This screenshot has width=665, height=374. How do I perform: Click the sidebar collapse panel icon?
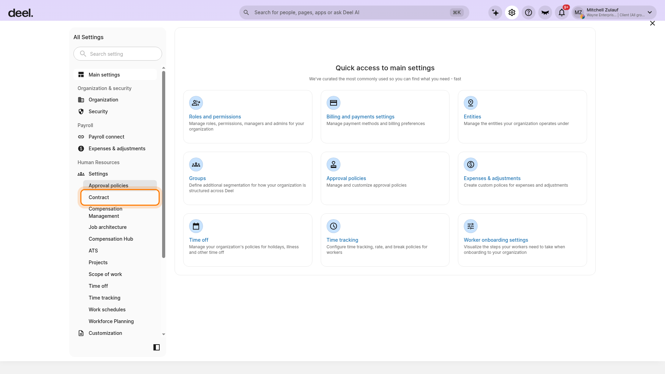tap(157, 347)
